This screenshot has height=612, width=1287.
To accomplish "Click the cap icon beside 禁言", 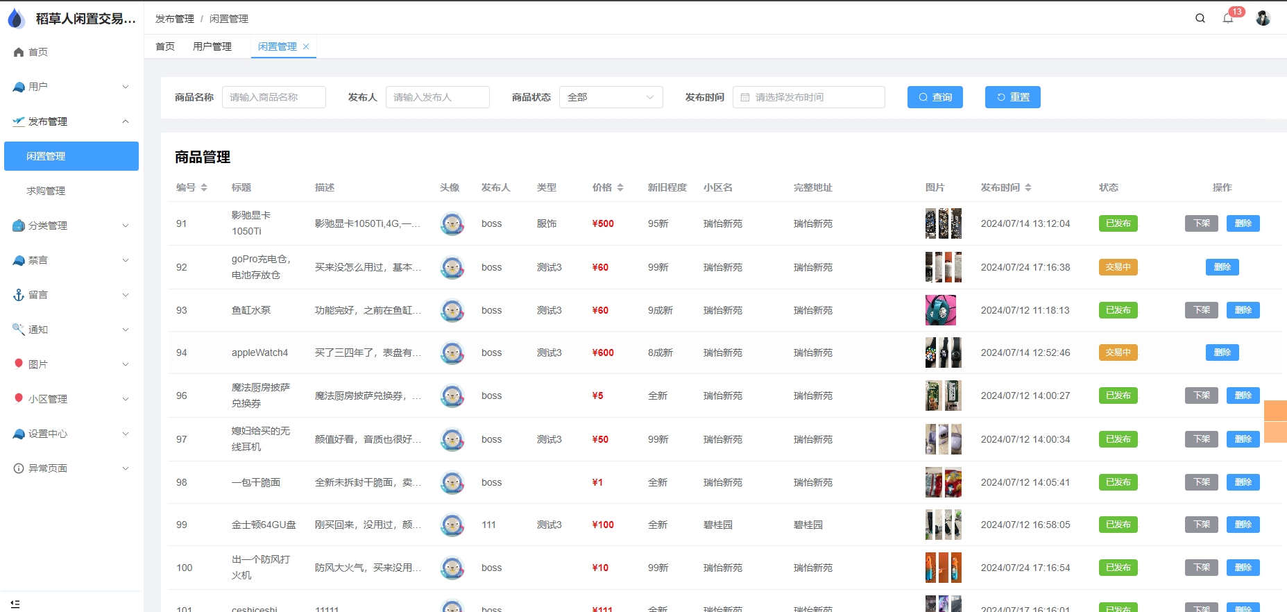I will pyautogui.click(x=19, y=260).
